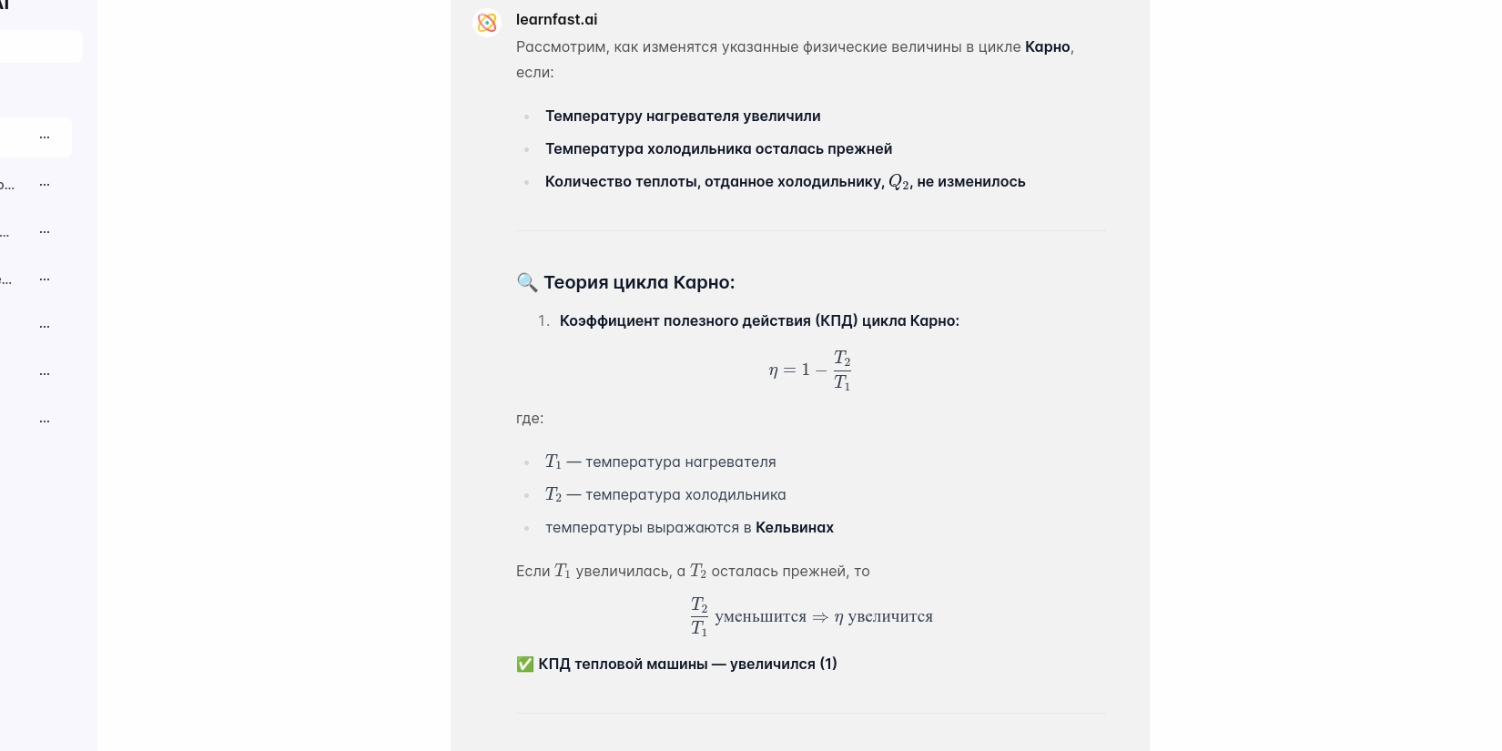Click the three-dot icon of the highlighted sidebar chat
This screenshot has width=1502, height=751.
point(44,137)
